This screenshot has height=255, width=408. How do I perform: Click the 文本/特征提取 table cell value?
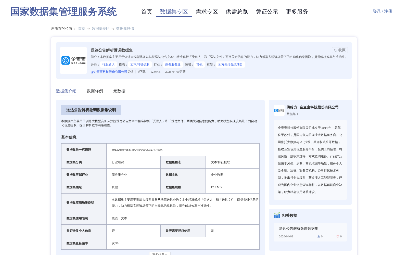220,162
